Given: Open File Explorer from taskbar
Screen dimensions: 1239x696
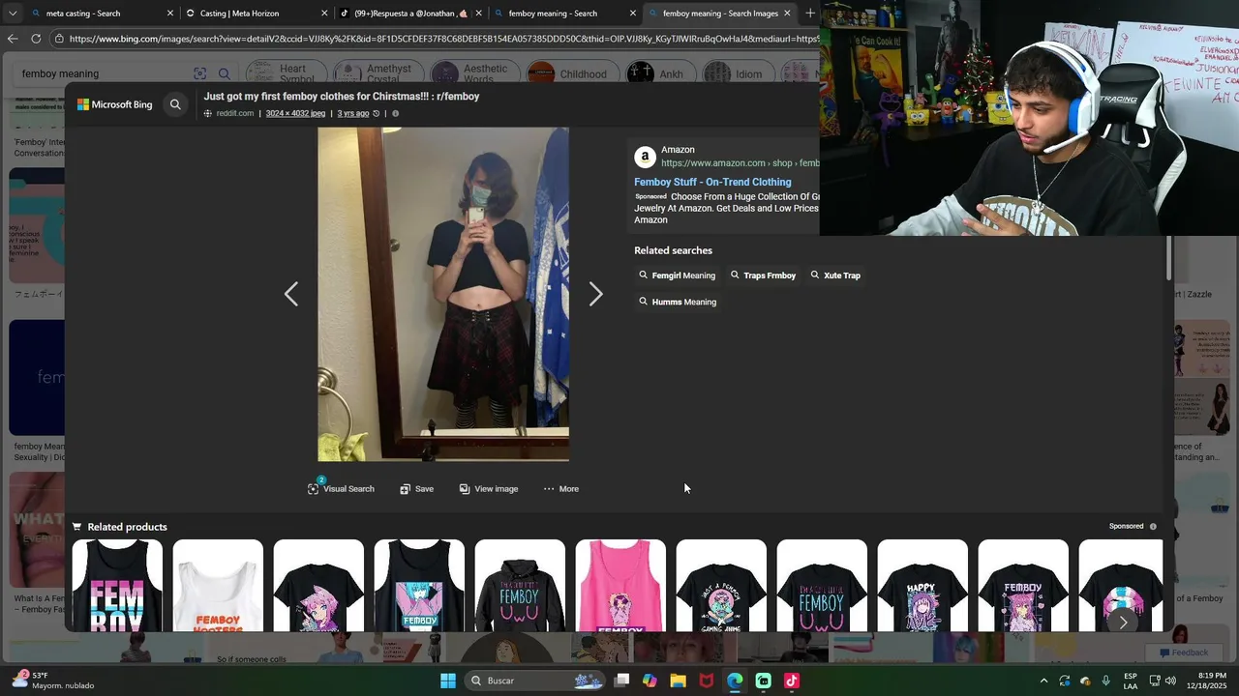Looking at the screenshot, I should pyautogui.click(x=678, y=681).
